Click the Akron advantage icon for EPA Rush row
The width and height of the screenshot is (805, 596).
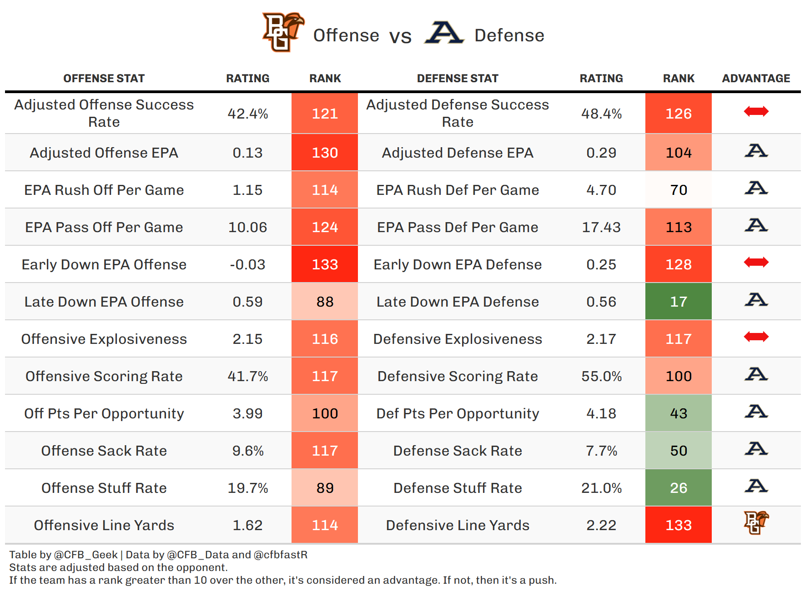coord(756,188)
